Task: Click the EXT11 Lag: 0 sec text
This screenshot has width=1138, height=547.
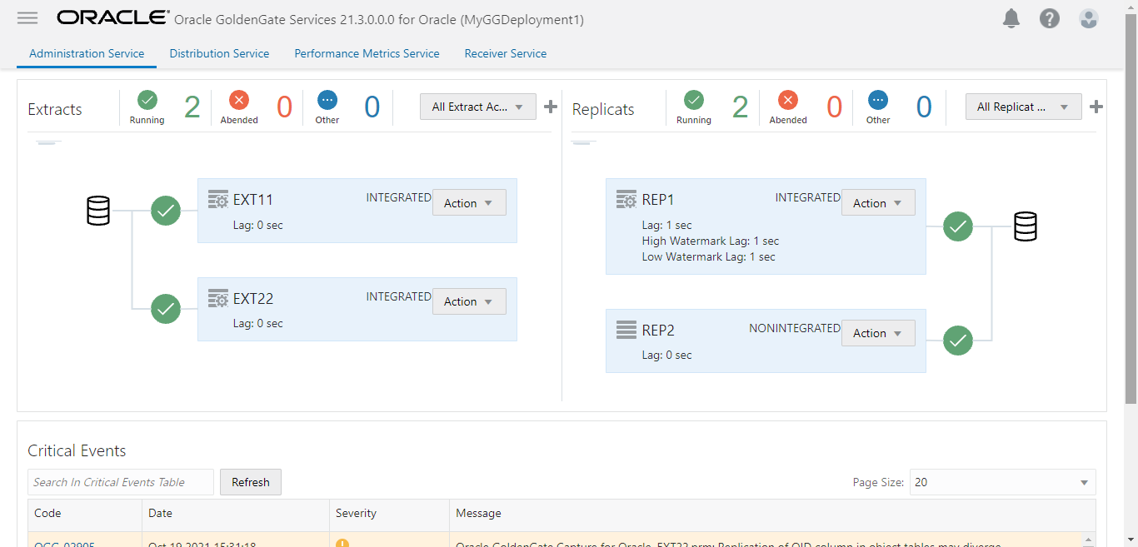Action: pos(258,225)
